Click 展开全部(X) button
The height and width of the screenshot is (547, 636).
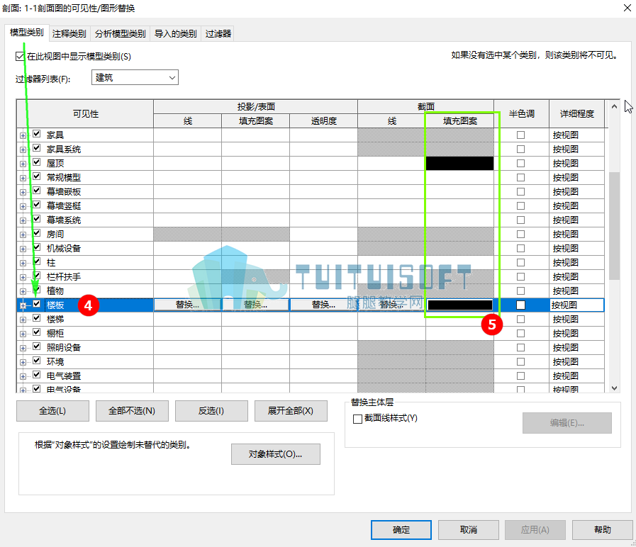(x=291, y=411)
